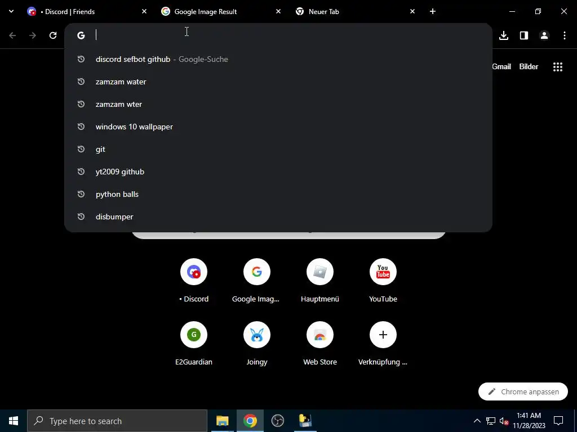The height and width of the screenshot is (432, 577).
Task: Add a shortcut with Verknüpfung plus tile
Action: 383,344
